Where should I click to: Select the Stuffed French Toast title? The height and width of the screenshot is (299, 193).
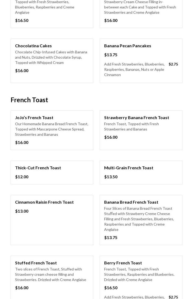(x=36, y=263)
